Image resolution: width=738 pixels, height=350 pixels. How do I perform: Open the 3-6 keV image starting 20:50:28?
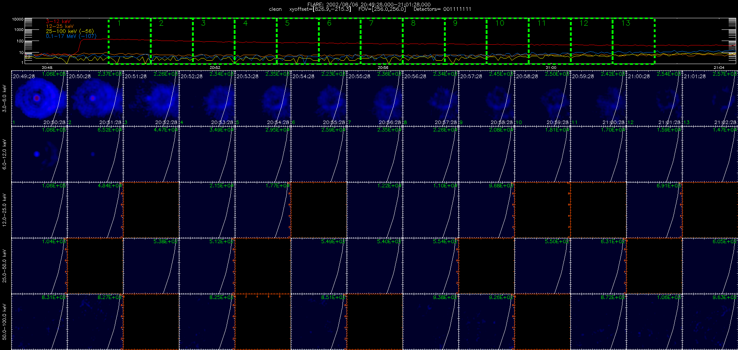pos(95,98)
